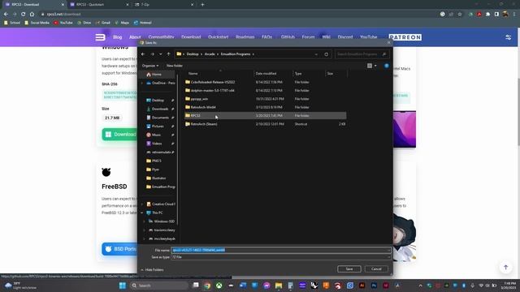Open a new browser tab
Screen dimensions: 520x292
(202, 5)
